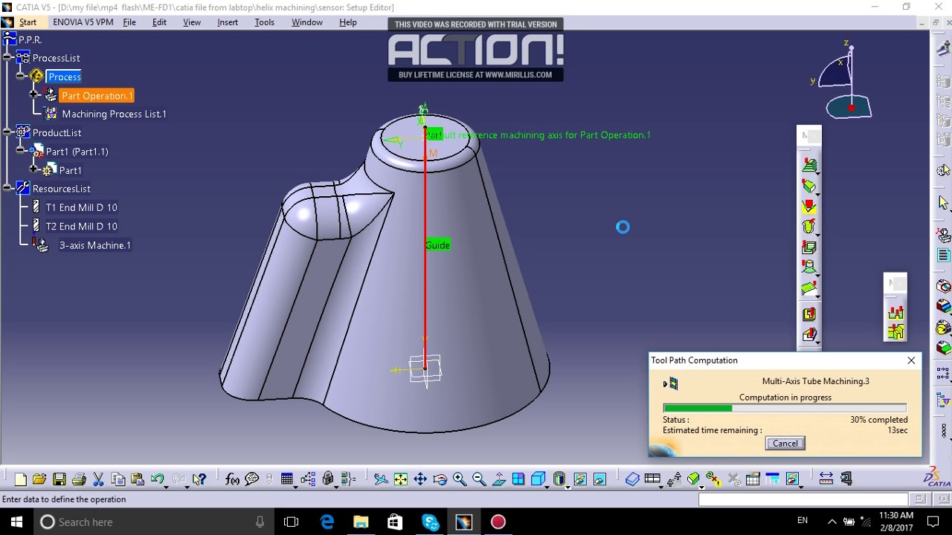Open Microsoft Edge from the taskbar
This screenshot has width=952, height=535.
327,522
